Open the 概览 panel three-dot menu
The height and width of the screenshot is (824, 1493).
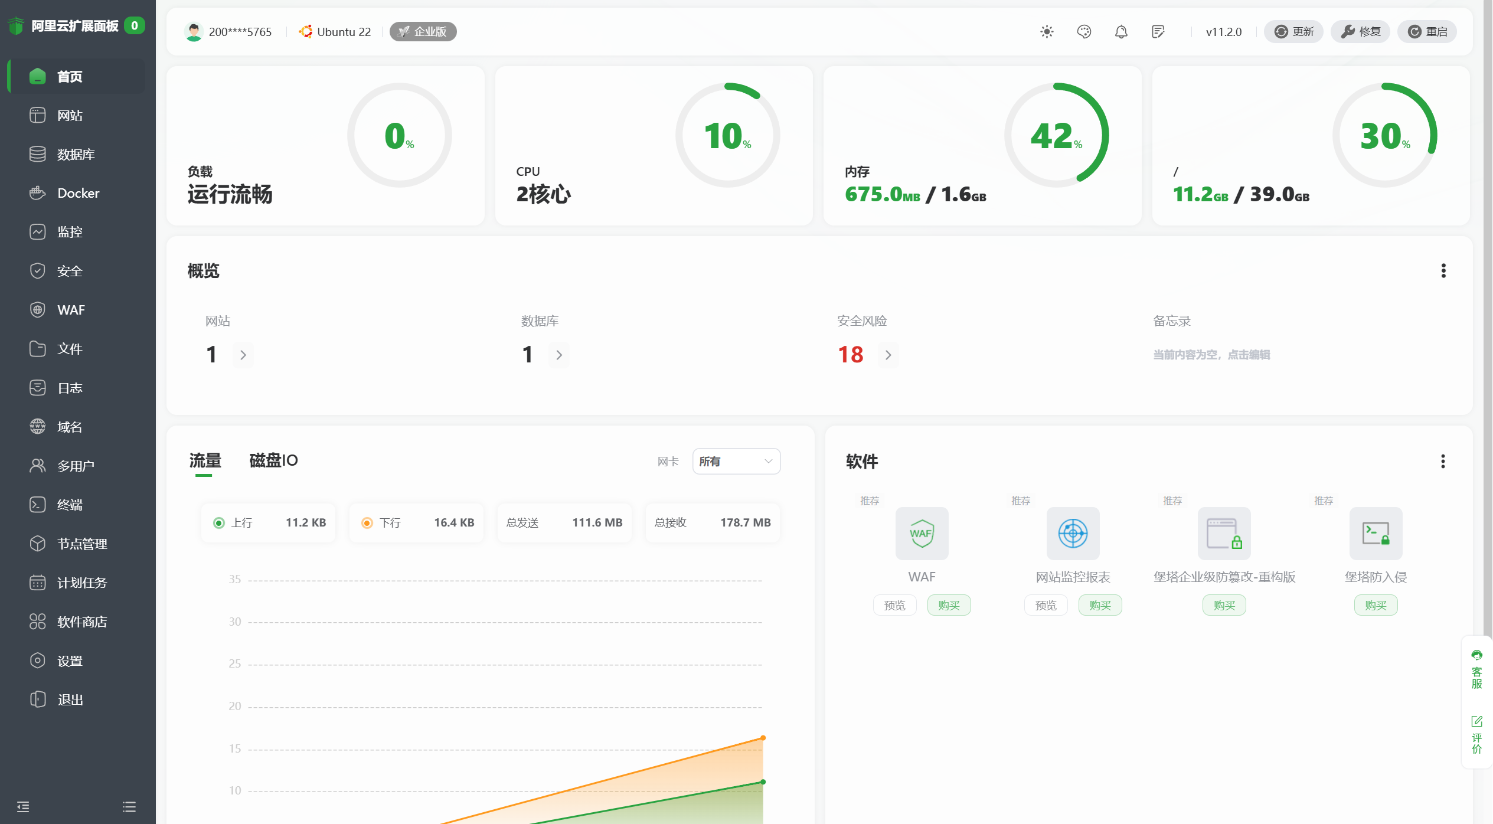(1443, 271)
